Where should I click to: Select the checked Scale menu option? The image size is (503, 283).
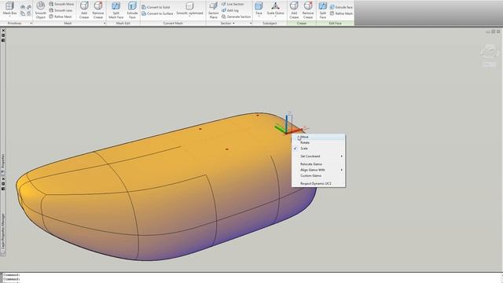tap(318, 149)
